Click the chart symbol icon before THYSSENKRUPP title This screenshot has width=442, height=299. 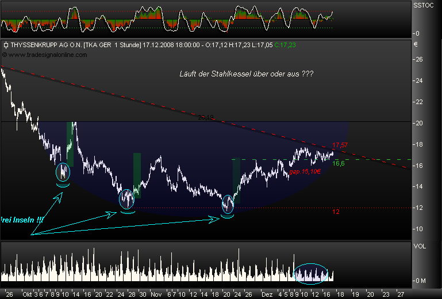coord(6,45)
